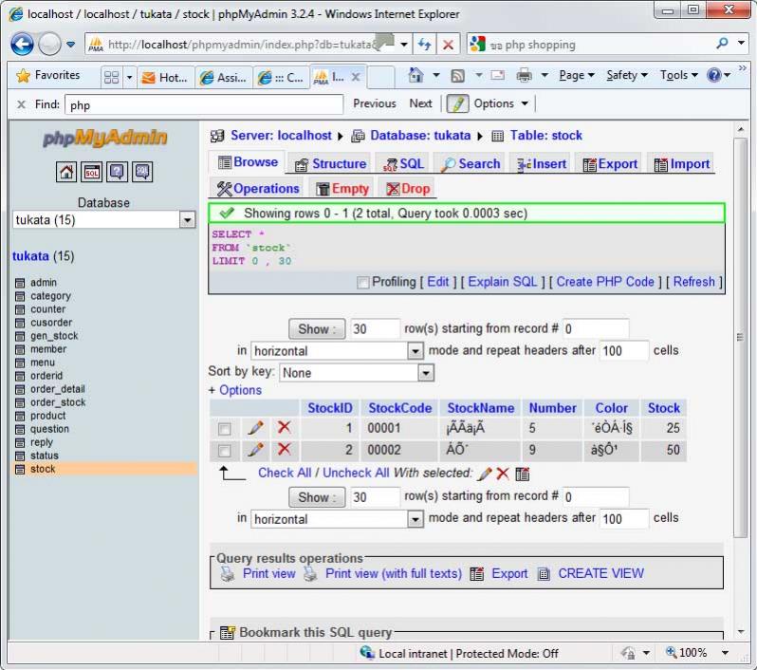757x670 pixels.
Task: Open the Export tab
Action: coord(610,164)
